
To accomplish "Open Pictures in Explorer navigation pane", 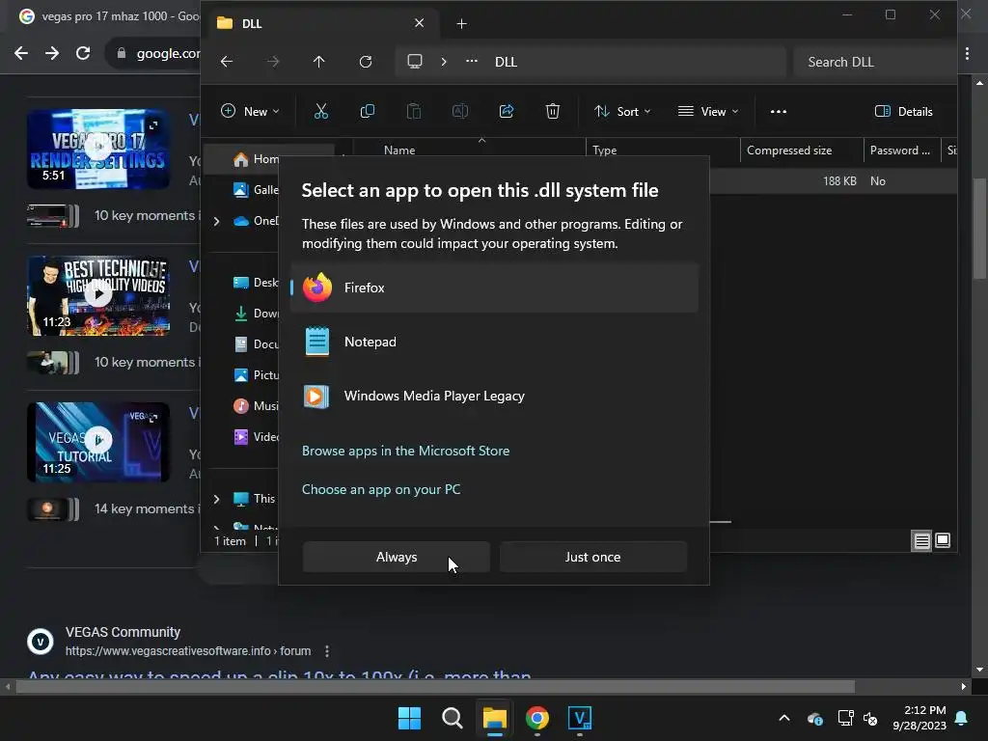I will 255,375.
